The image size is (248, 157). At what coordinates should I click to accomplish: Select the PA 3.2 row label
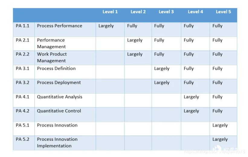(23, 83)
